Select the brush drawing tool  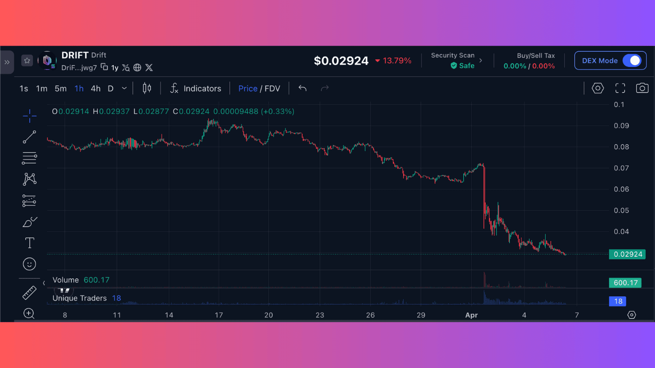(x=29, y=221)
